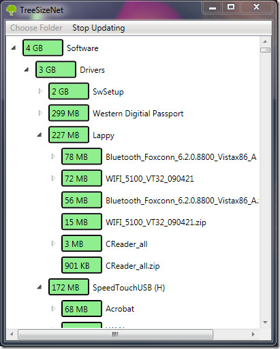Click the 227 MB size bar
Viewport: 280px width, 349px height.
pyautogui.click(x=69, y=135)
